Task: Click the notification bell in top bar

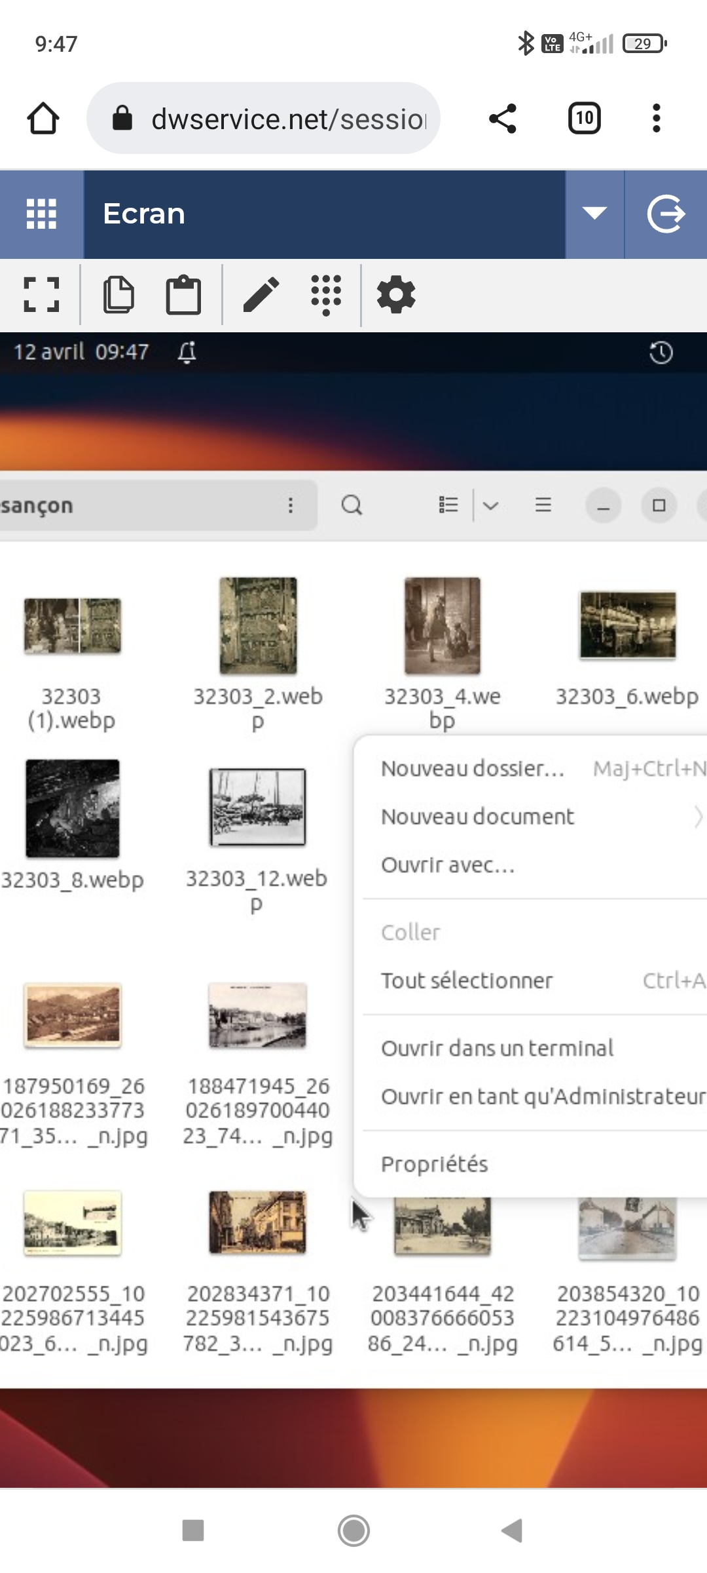Action: 187,353
